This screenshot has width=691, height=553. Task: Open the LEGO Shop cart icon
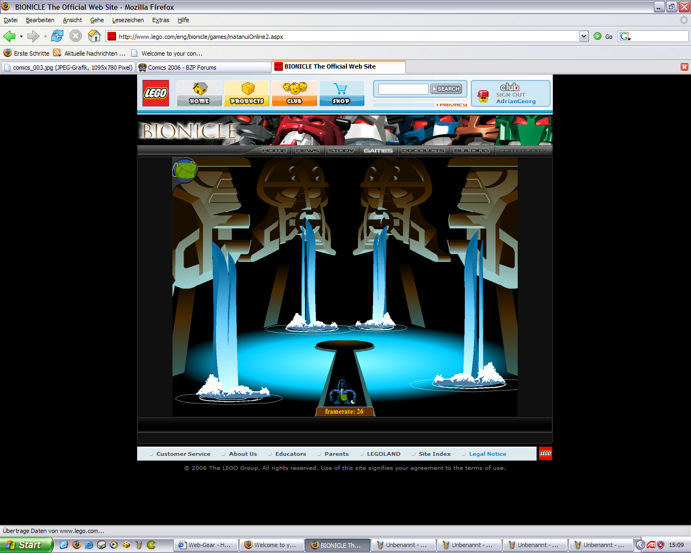[x=341, y=93]
